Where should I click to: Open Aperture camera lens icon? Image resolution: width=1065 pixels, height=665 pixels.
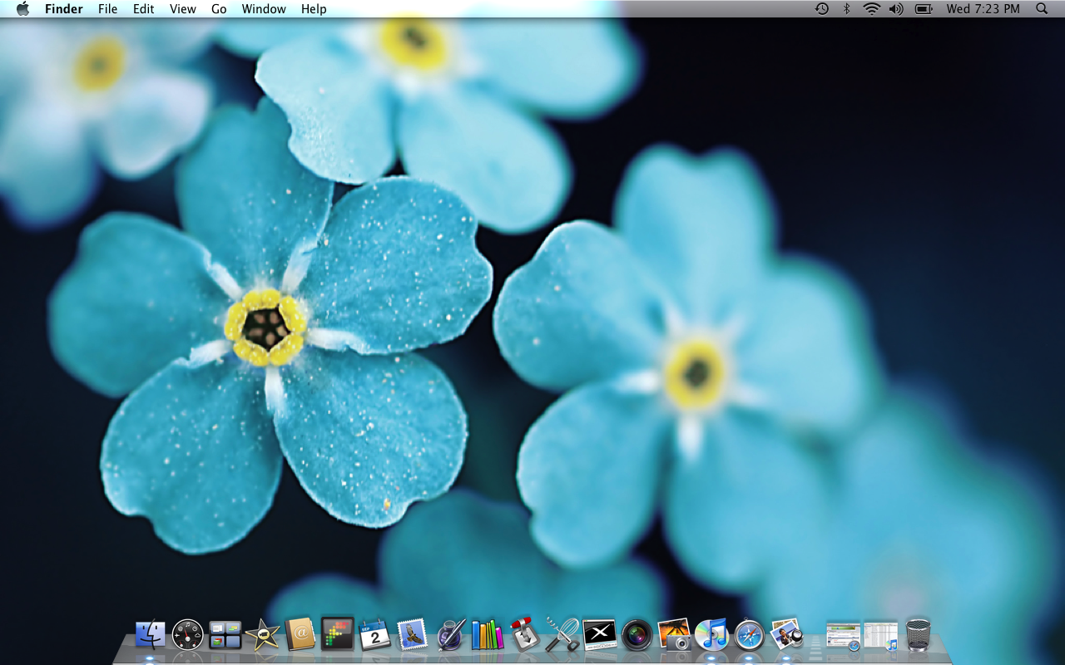tap(637, 635)
